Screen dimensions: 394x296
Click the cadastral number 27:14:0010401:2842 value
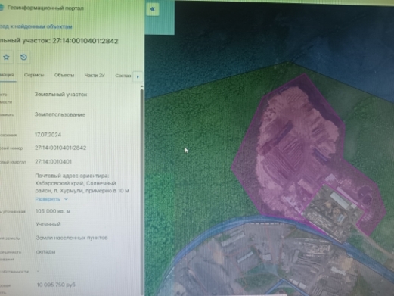[x=60, y=148]
